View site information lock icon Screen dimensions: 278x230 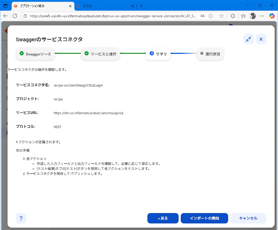click(25, 16)
